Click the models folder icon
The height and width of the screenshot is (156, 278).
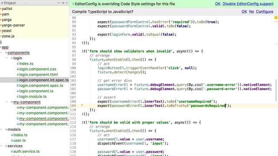tap(6, 129)
